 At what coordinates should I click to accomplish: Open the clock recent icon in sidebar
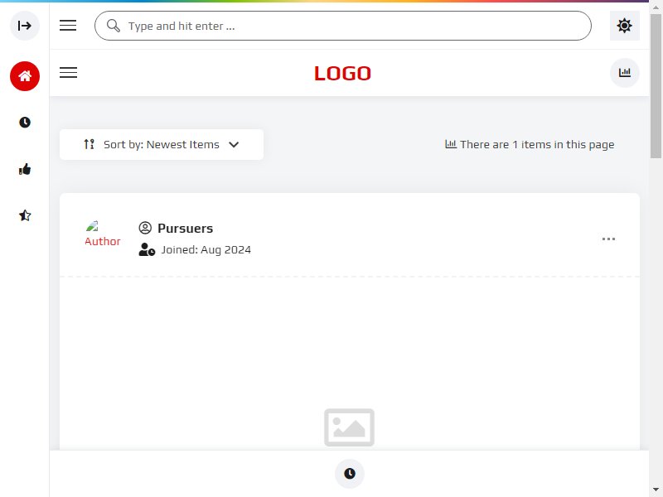[x=25, y=123]
